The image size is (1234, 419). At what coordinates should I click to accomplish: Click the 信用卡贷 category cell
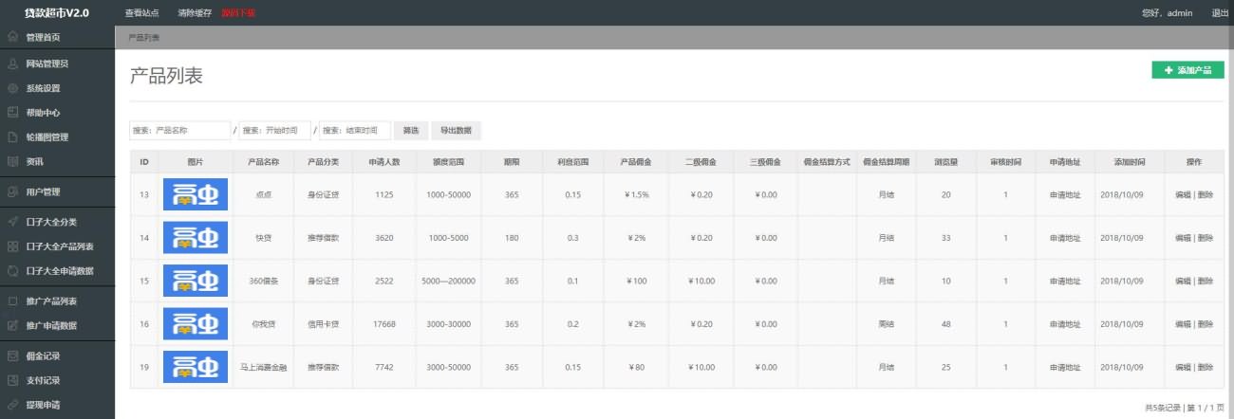pyautogui.click(x=323, y=324)
